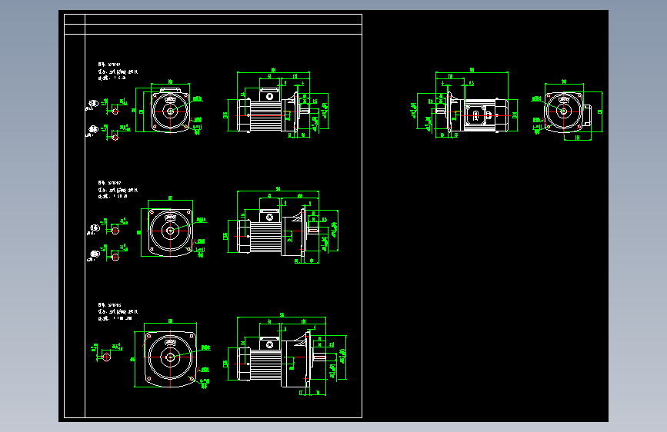Click the note text block above top row drawings
The height and width of the screenshot is (432, 667).
(x=118, y=71)
